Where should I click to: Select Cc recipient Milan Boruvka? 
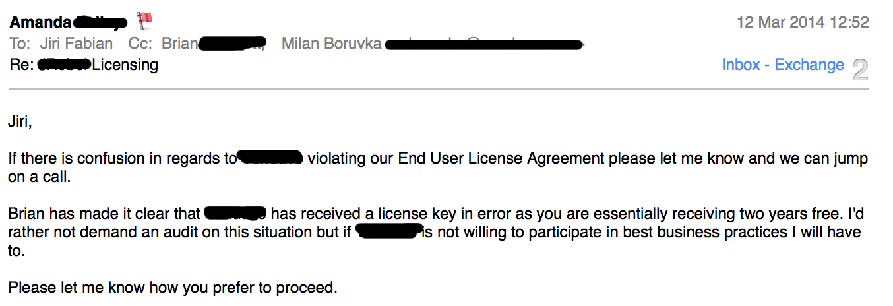(x=331, y=44)
